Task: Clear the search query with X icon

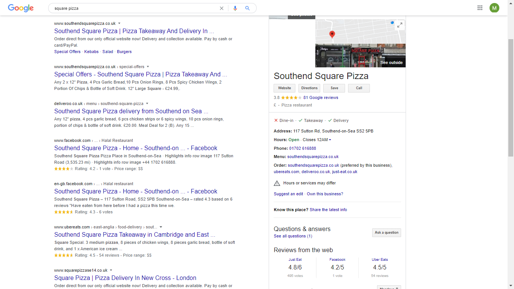Action: tap(222, 8)
